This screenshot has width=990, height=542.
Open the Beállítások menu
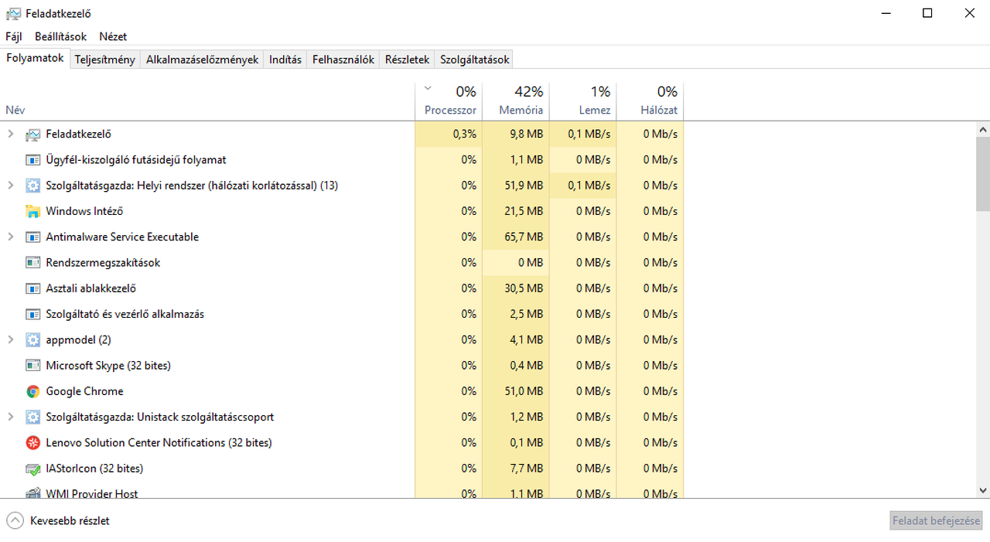60,36
